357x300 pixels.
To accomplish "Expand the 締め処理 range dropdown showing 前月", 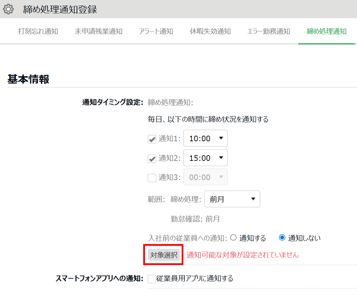I will coord(232,199).
